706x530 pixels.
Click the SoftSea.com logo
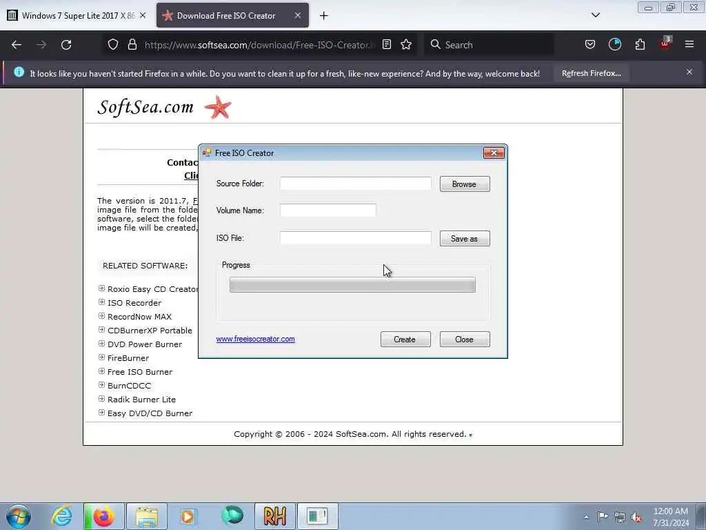click(x=145, y=107)
